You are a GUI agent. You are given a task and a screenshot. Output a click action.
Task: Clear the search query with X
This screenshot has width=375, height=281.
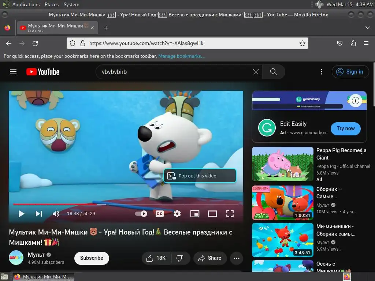point(256,72)
